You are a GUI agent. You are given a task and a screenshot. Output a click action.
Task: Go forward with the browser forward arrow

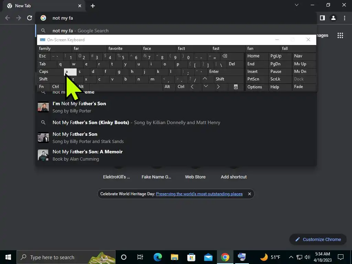(19, 18)
